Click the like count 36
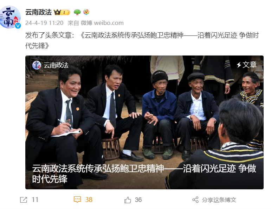 pyautogui.click(x=138, y=200)
